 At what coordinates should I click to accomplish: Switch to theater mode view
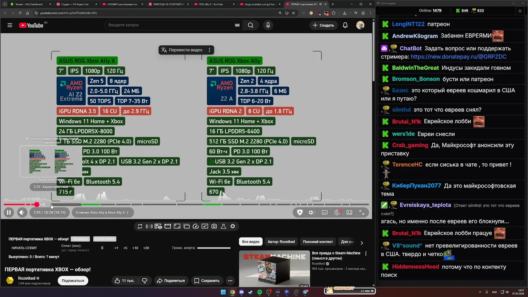[x=349, y=212]
